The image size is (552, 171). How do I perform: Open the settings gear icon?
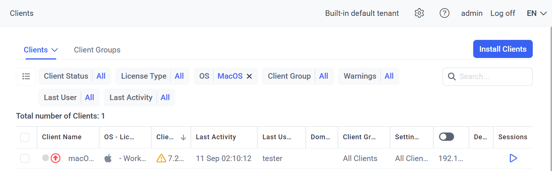[x=419, y=13]
